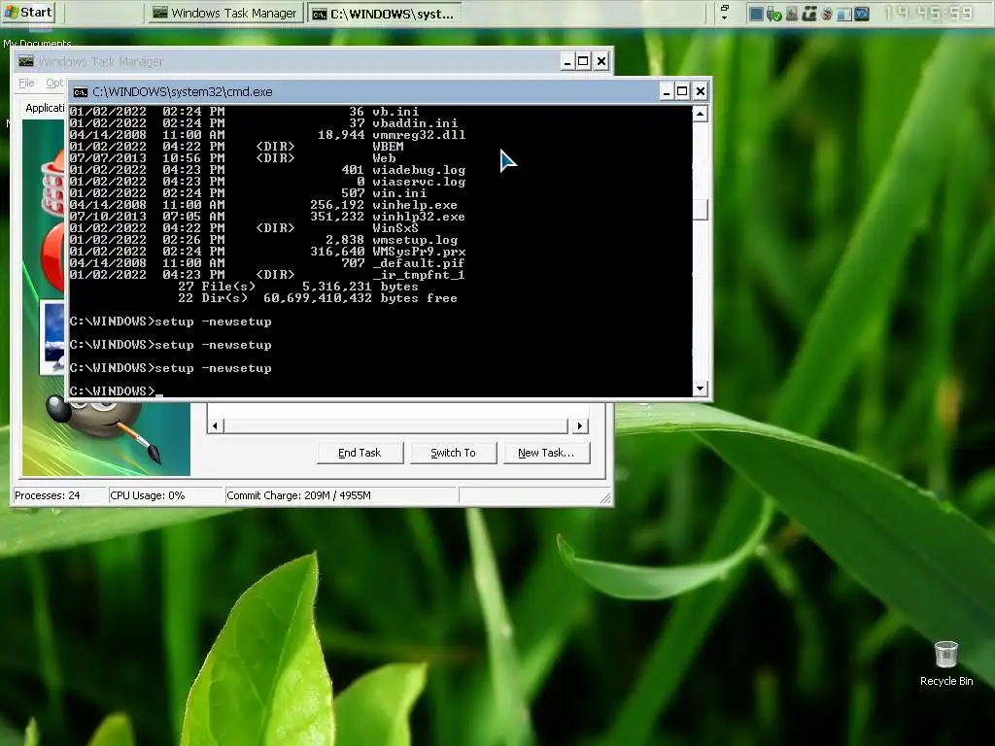Close the Windows Task Manager window

pos(600,61)
